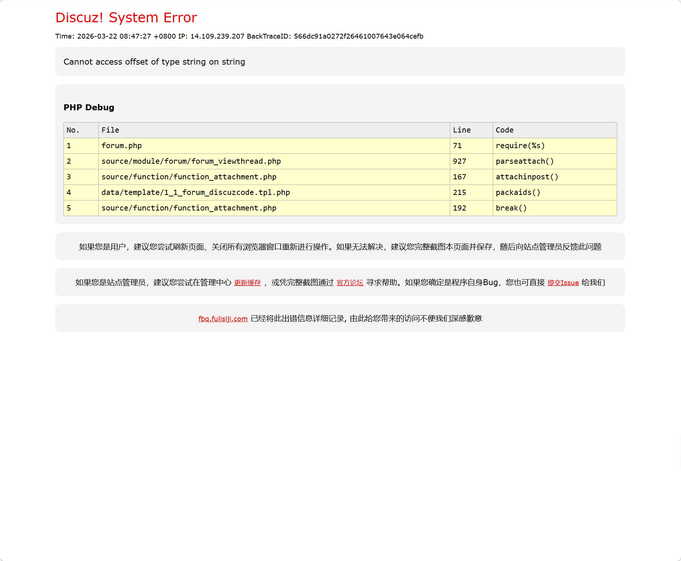Click the Discuz! System Error heading
Image resolution: width=681 pixels, height=561 pixels.
(x=126, y=17)
